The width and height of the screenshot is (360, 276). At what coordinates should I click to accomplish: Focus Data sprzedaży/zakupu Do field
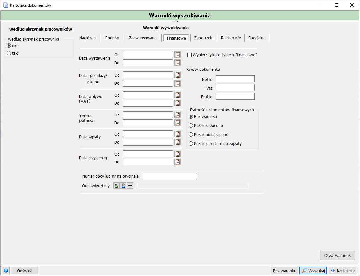[x=148, y=83]
